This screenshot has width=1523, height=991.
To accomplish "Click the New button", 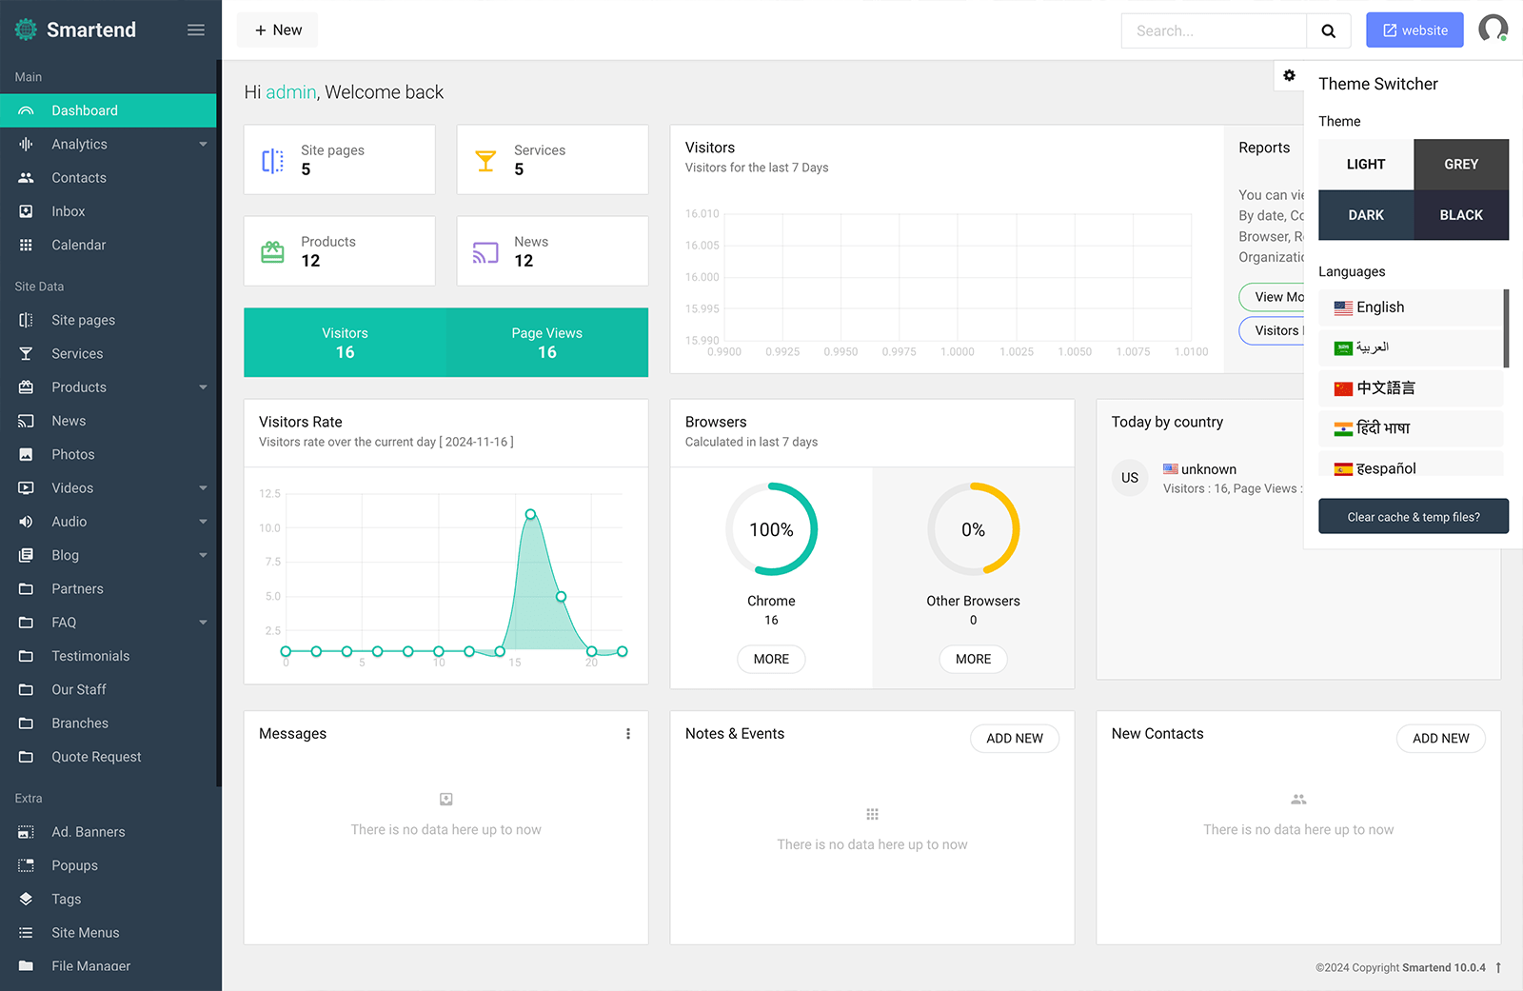I will tap(278, 30).
